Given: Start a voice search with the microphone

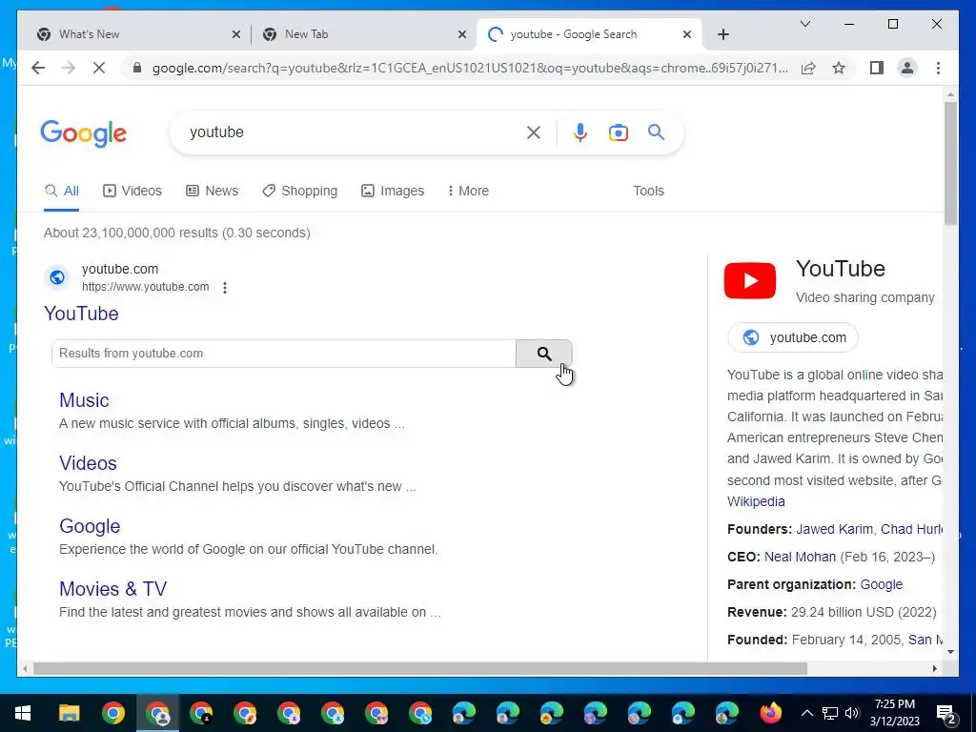Looking at the screenshot, I should pos(580,132).
